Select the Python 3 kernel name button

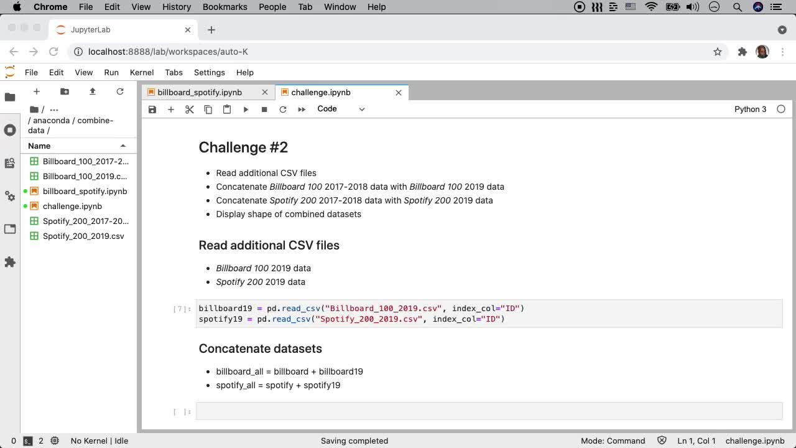[750, 109]
